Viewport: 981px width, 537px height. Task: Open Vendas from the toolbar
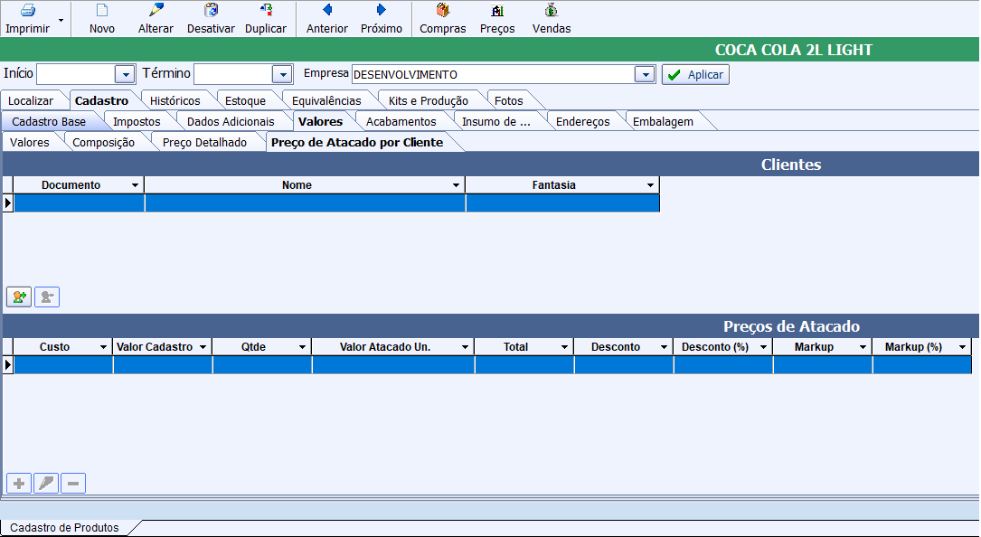tap(552, 11)
